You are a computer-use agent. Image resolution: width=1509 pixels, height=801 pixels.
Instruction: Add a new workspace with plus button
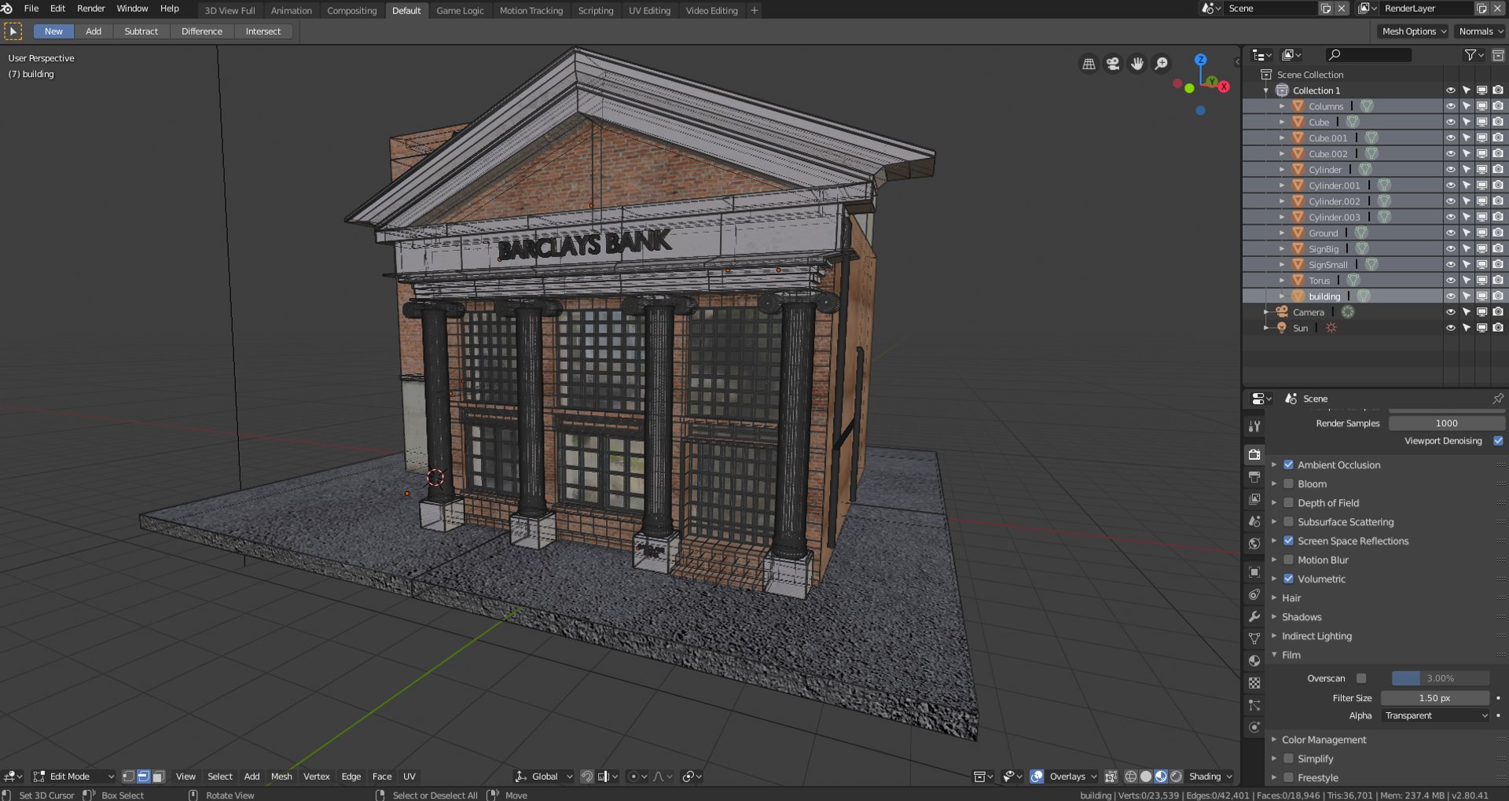pos(754,11)
